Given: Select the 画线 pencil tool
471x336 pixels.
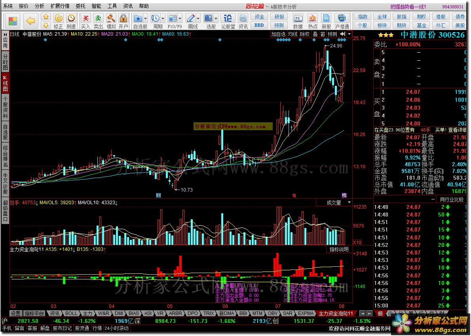Looking at the screenshot, I should (190, 18).
